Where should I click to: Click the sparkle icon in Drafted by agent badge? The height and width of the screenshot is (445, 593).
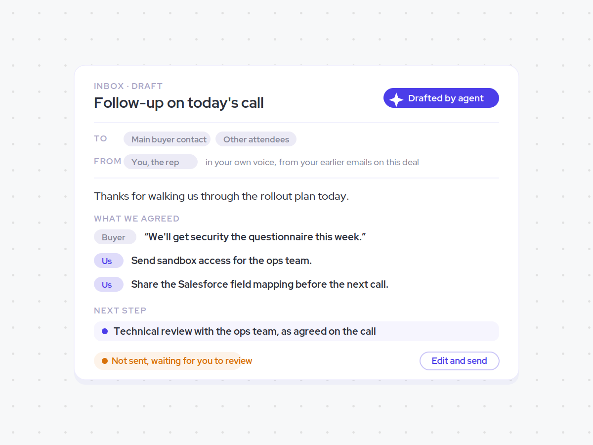(396, 98)
